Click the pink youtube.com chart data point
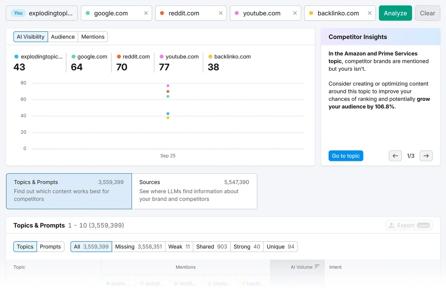The image size is (446, 294). [168, 86]
